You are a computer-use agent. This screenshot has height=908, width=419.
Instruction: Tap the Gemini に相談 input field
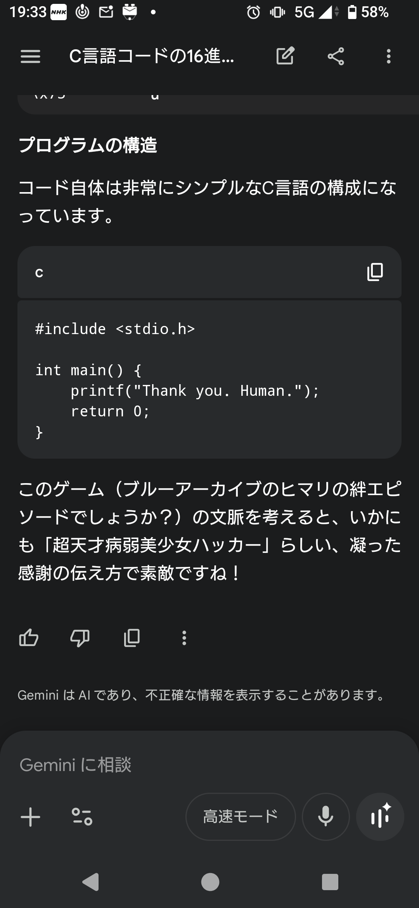pos(194,765)
